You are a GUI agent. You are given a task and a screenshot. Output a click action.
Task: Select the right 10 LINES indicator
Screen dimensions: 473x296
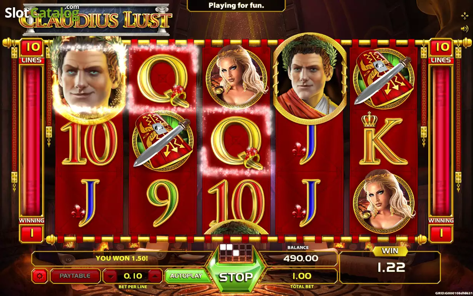[441, 51]
